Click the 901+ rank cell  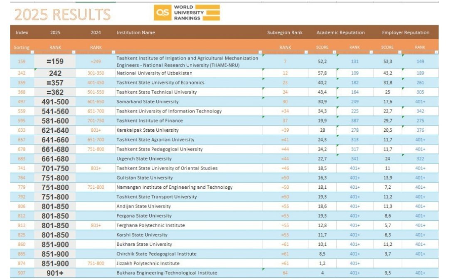(55, 273)
